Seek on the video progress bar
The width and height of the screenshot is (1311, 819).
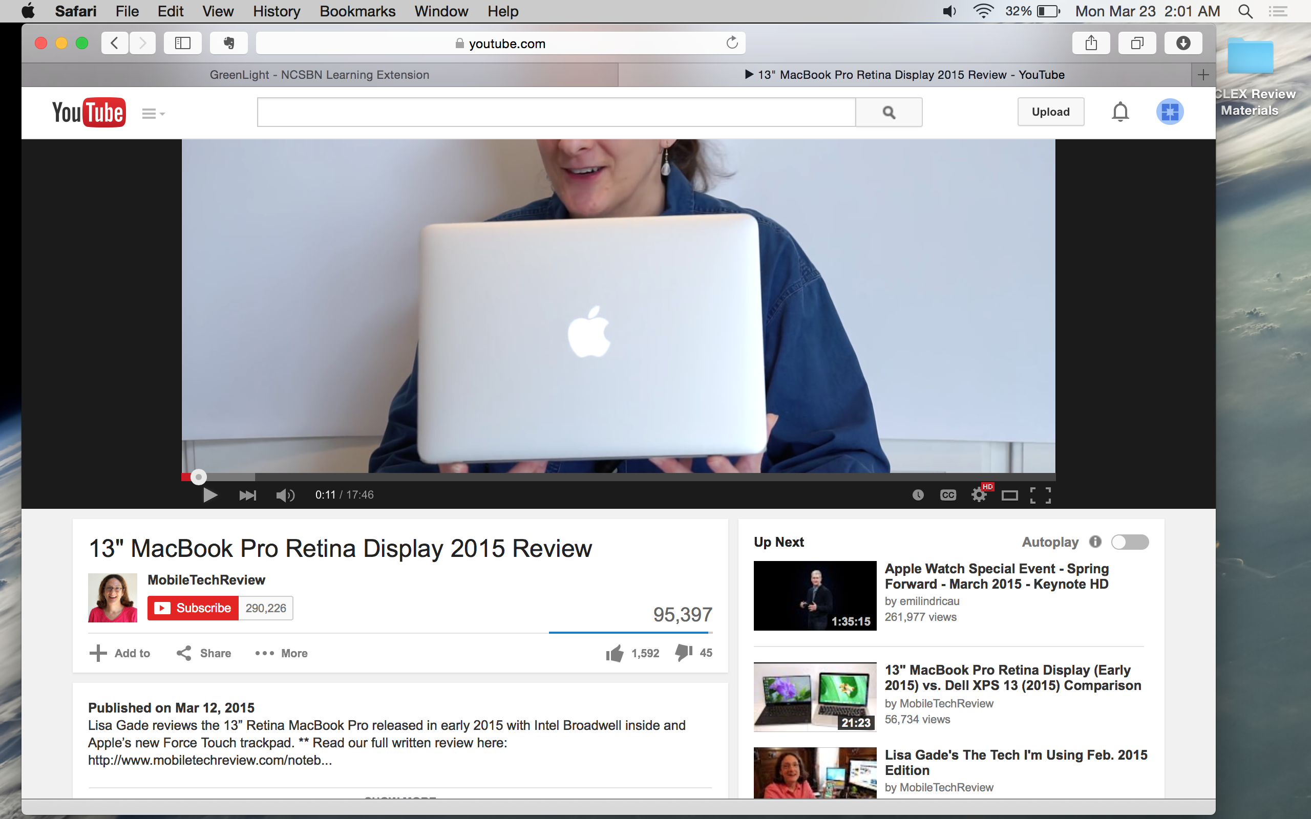pos(618,477)
